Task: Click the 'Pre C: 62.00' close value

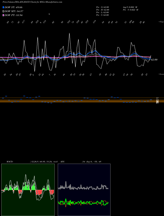Action: pos(103,15)
